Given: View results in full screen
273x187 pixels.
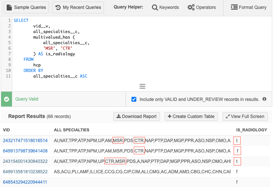Looking at the screenshot, I should point(245,117).
